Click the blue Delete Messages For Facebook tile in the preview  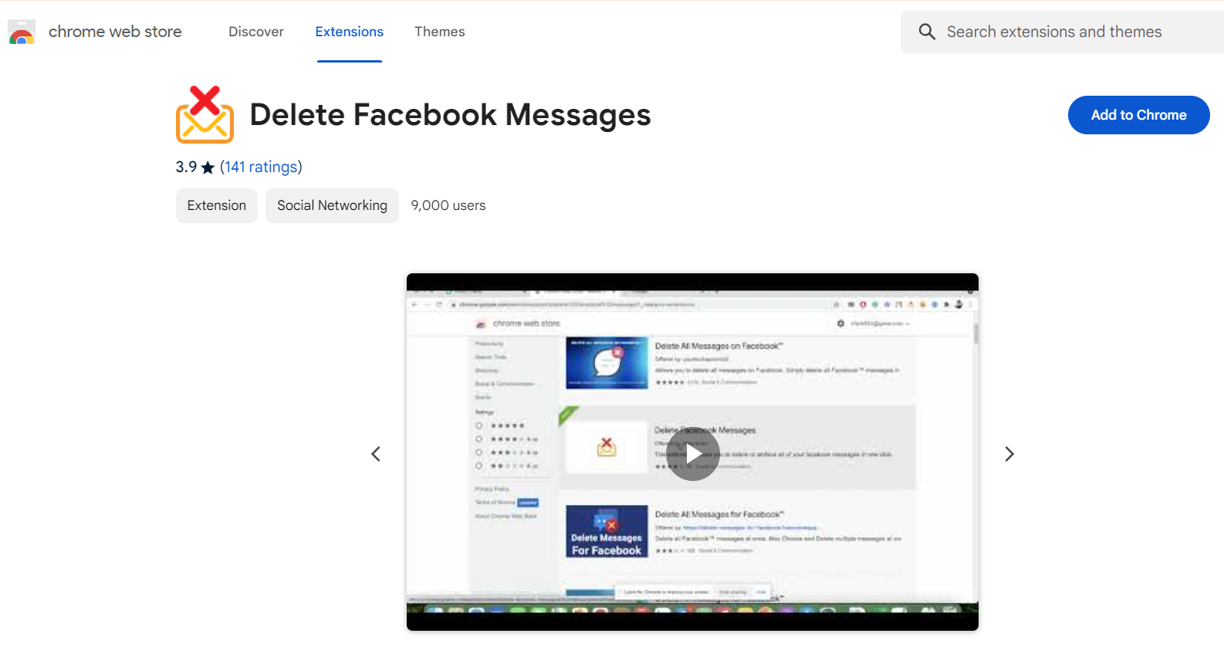click(x=607, y=531)
